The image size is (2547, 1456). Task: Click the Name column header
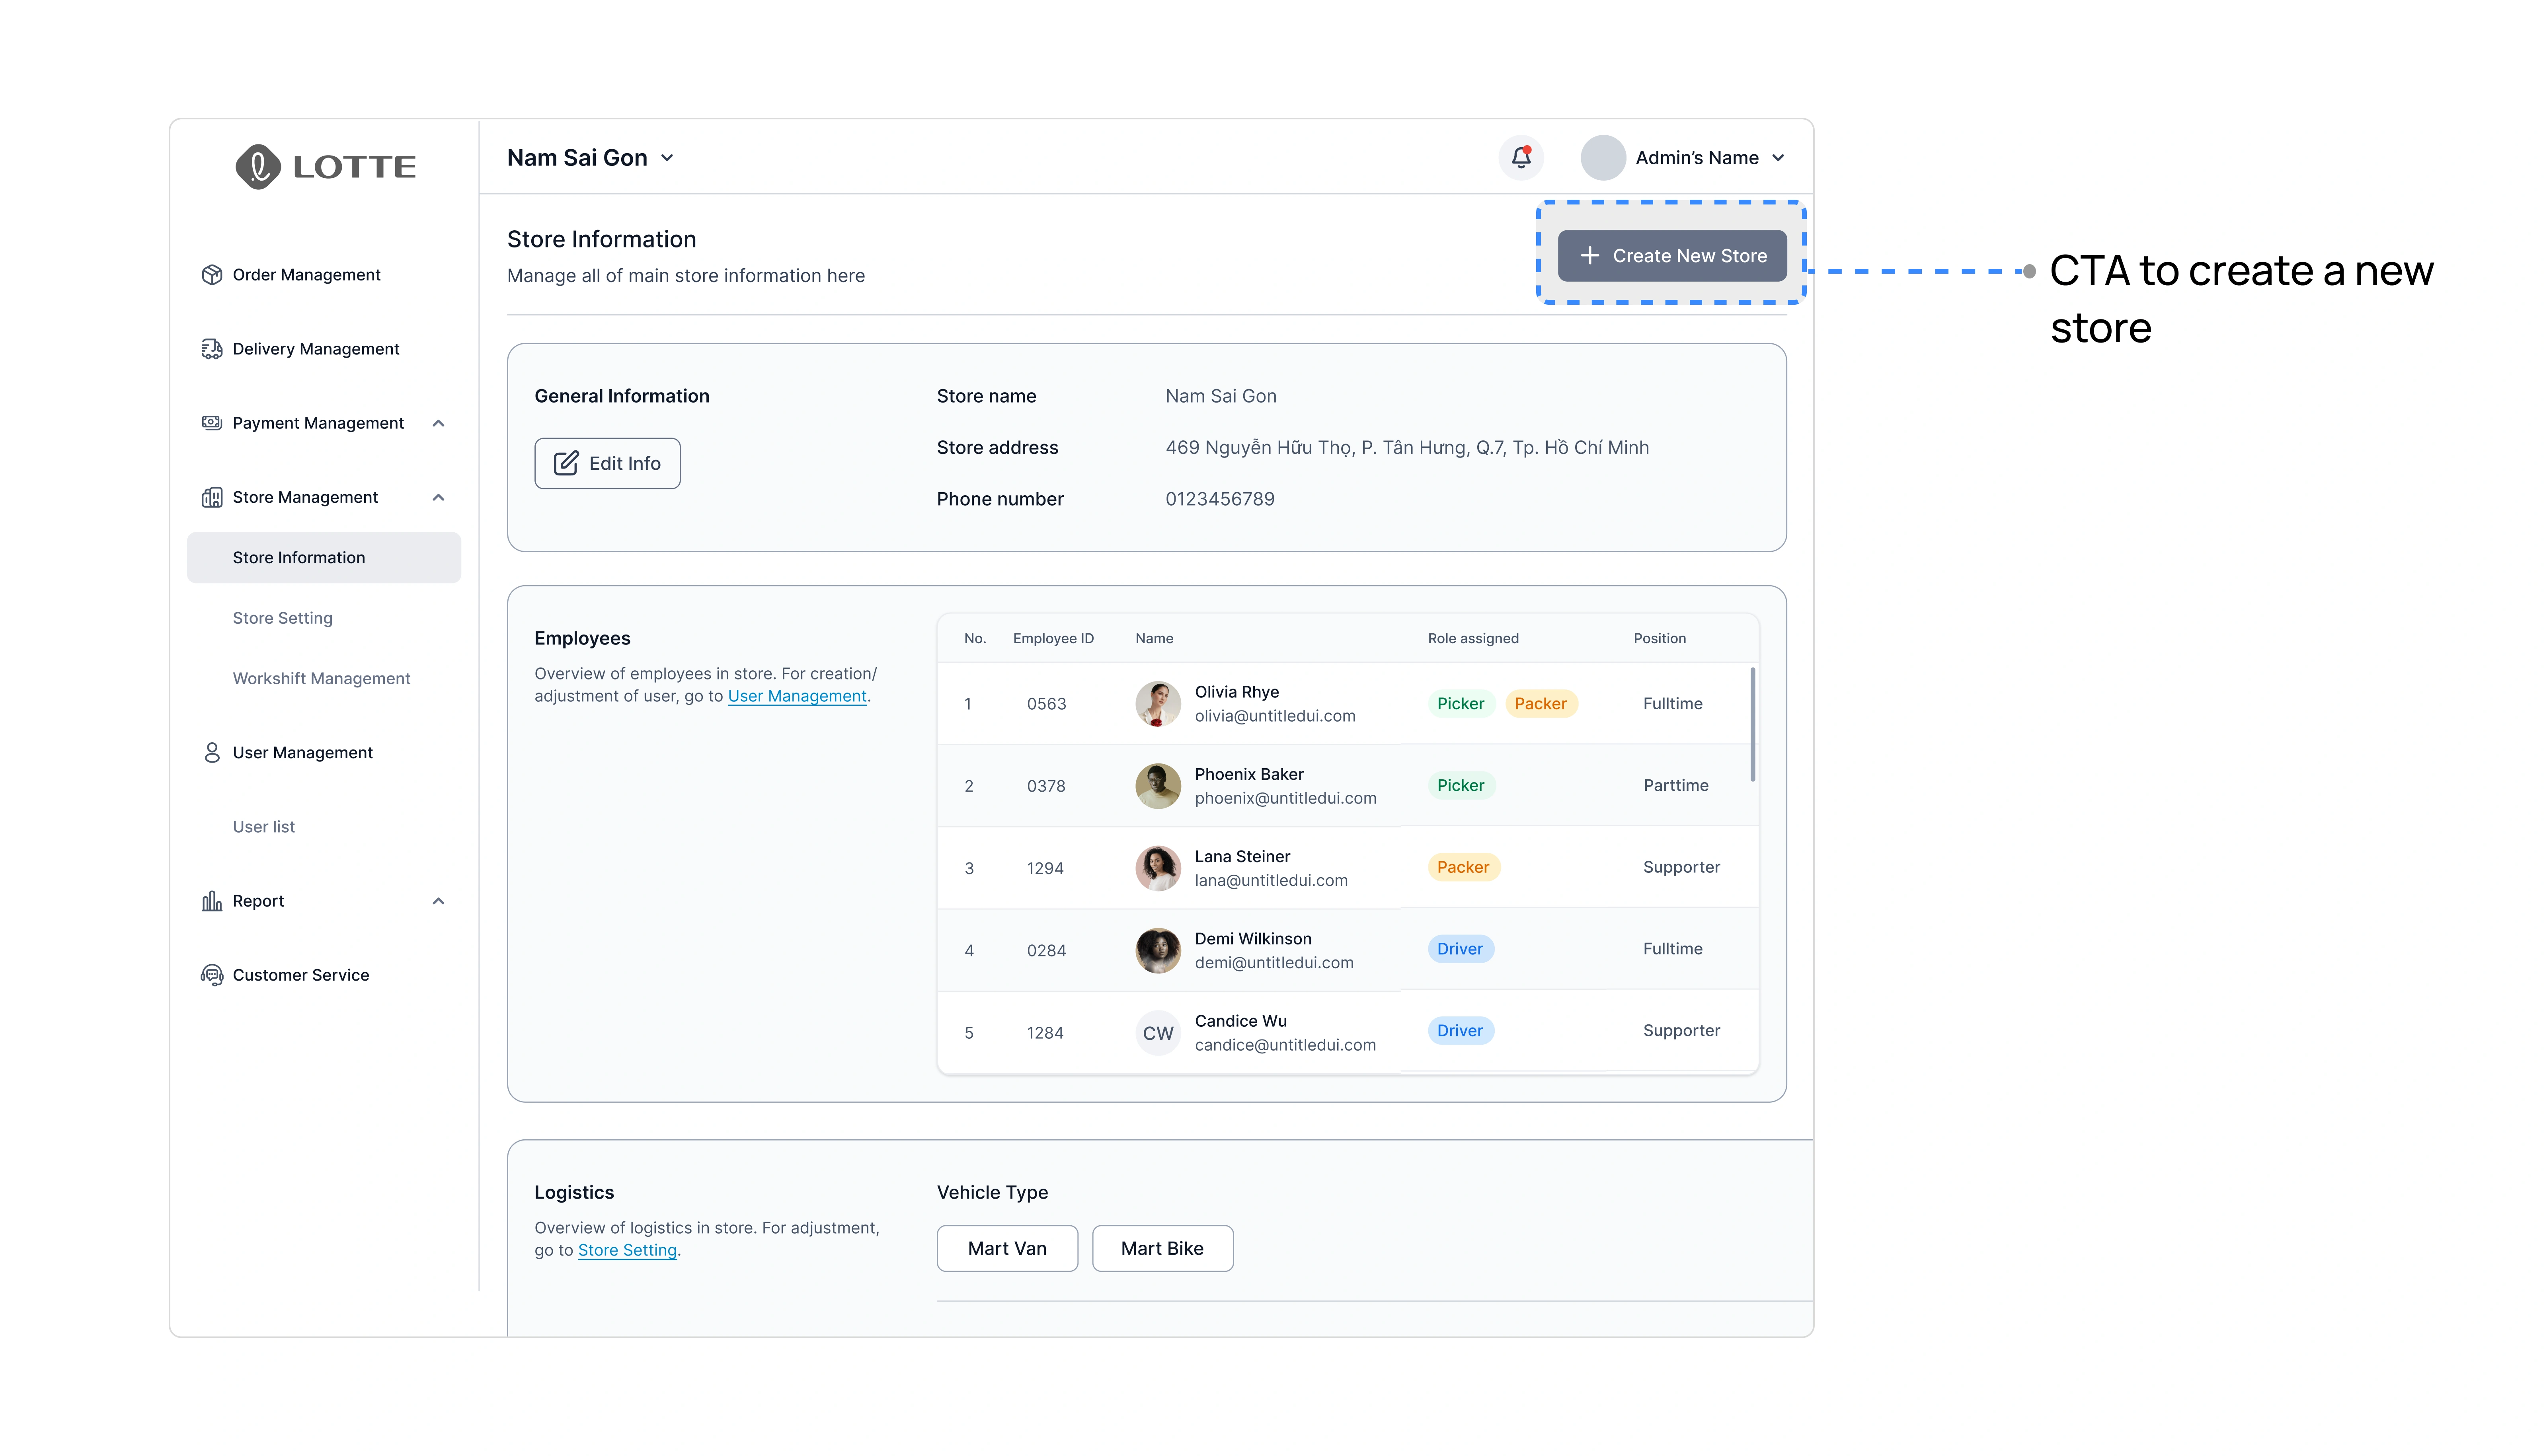1155,638
